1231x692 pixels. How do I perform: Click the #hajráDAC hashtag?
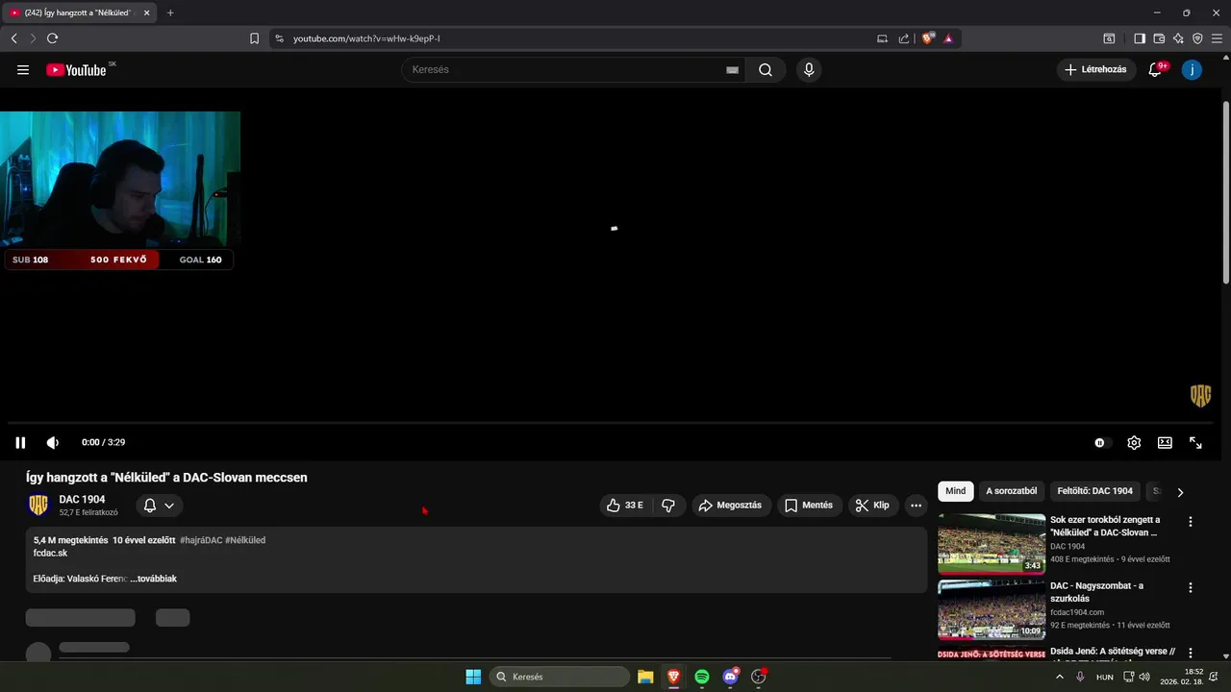(x=201, y=540)
